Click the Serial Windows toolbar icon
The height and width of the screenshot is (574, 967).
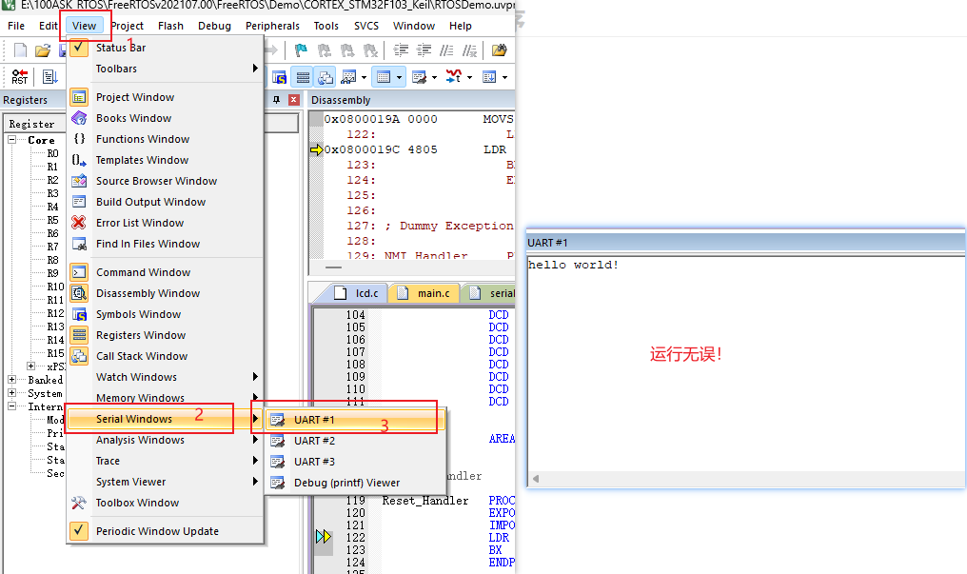(x=420, y=77)
